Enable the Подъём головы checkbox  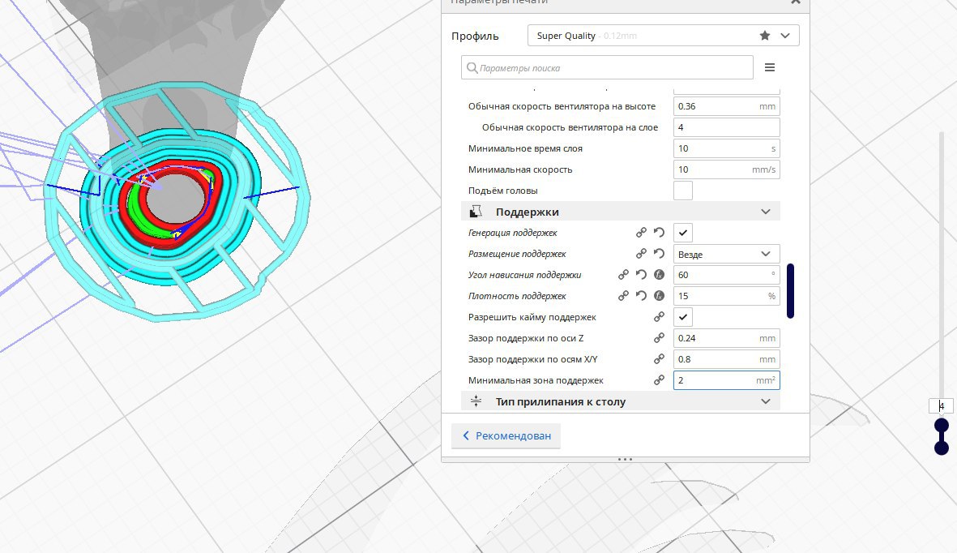683,191
